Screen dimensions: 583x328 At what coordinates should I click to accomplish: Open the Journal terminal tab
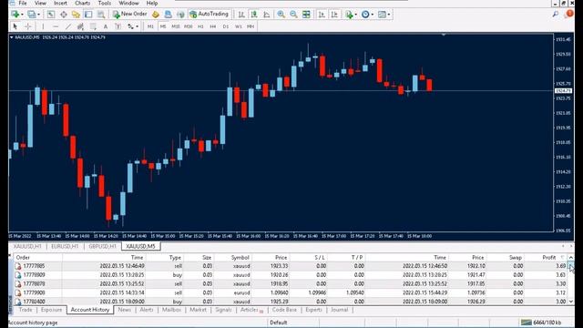tap(340, 310)
